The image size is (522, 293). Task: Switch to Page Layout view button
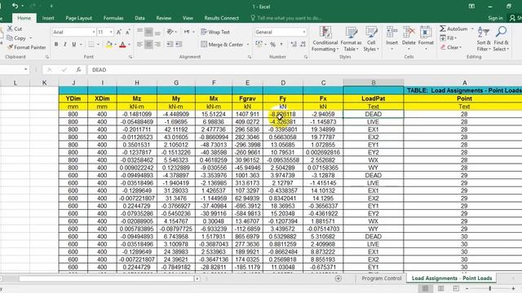pyautogui.click(x=440, y=288)
